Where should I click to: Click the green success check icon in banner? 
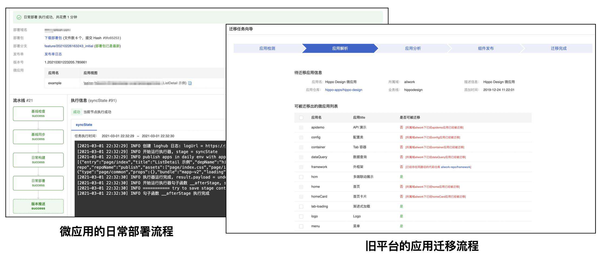click(19, 17)
